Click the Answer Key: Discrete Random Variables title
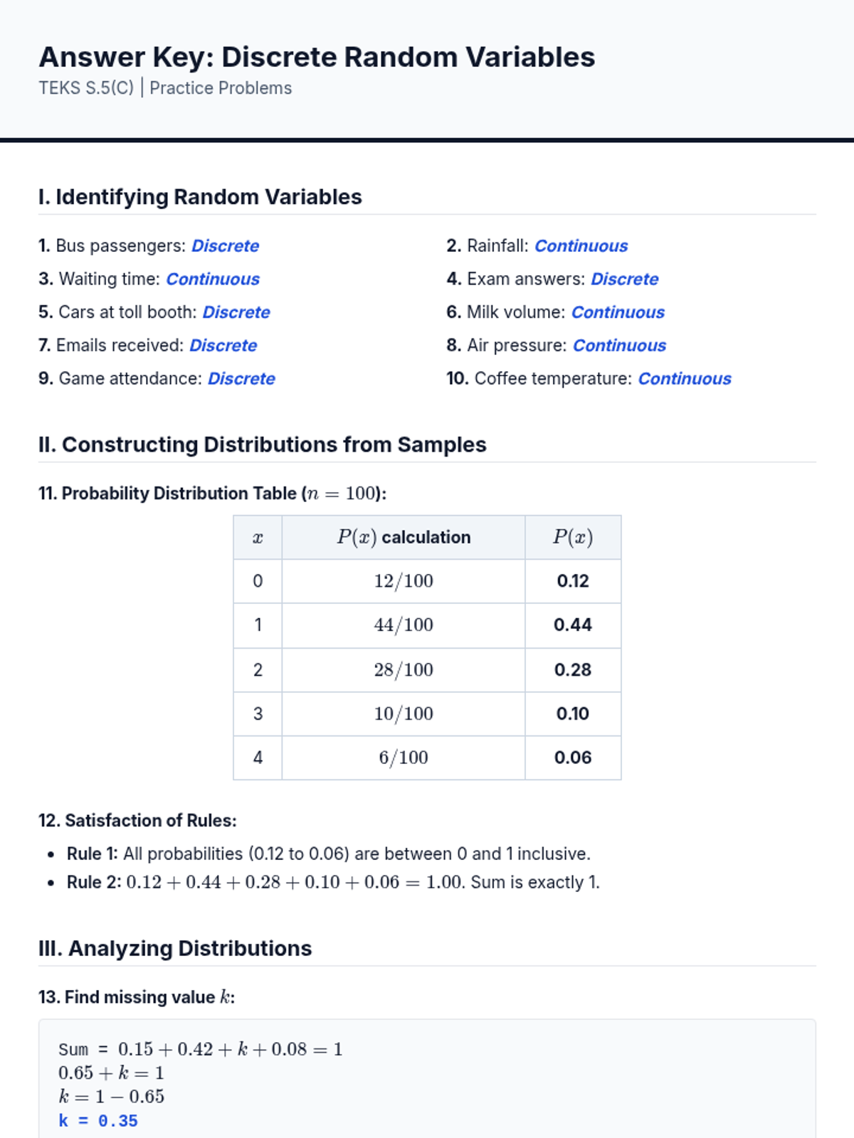854x1138 pixels. point(317,58)
